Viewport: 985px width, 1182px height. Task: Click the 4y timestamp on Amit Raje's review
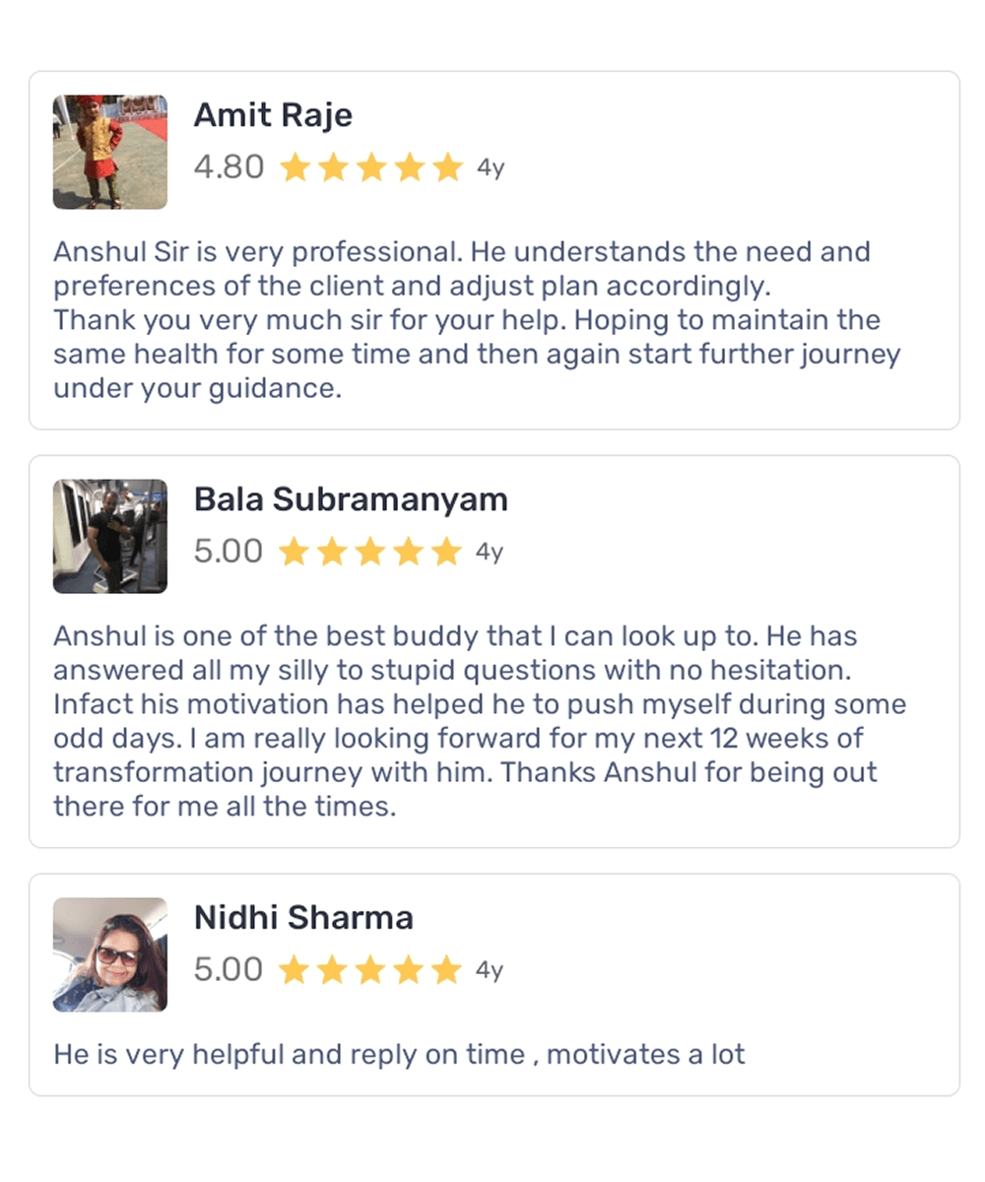coord(491,168)
